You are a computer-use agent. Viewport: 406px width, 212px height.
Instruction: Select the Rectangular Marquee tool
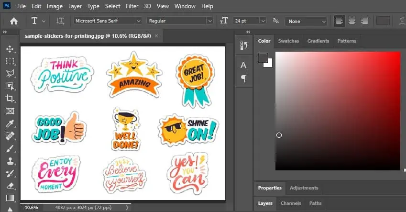10,61
